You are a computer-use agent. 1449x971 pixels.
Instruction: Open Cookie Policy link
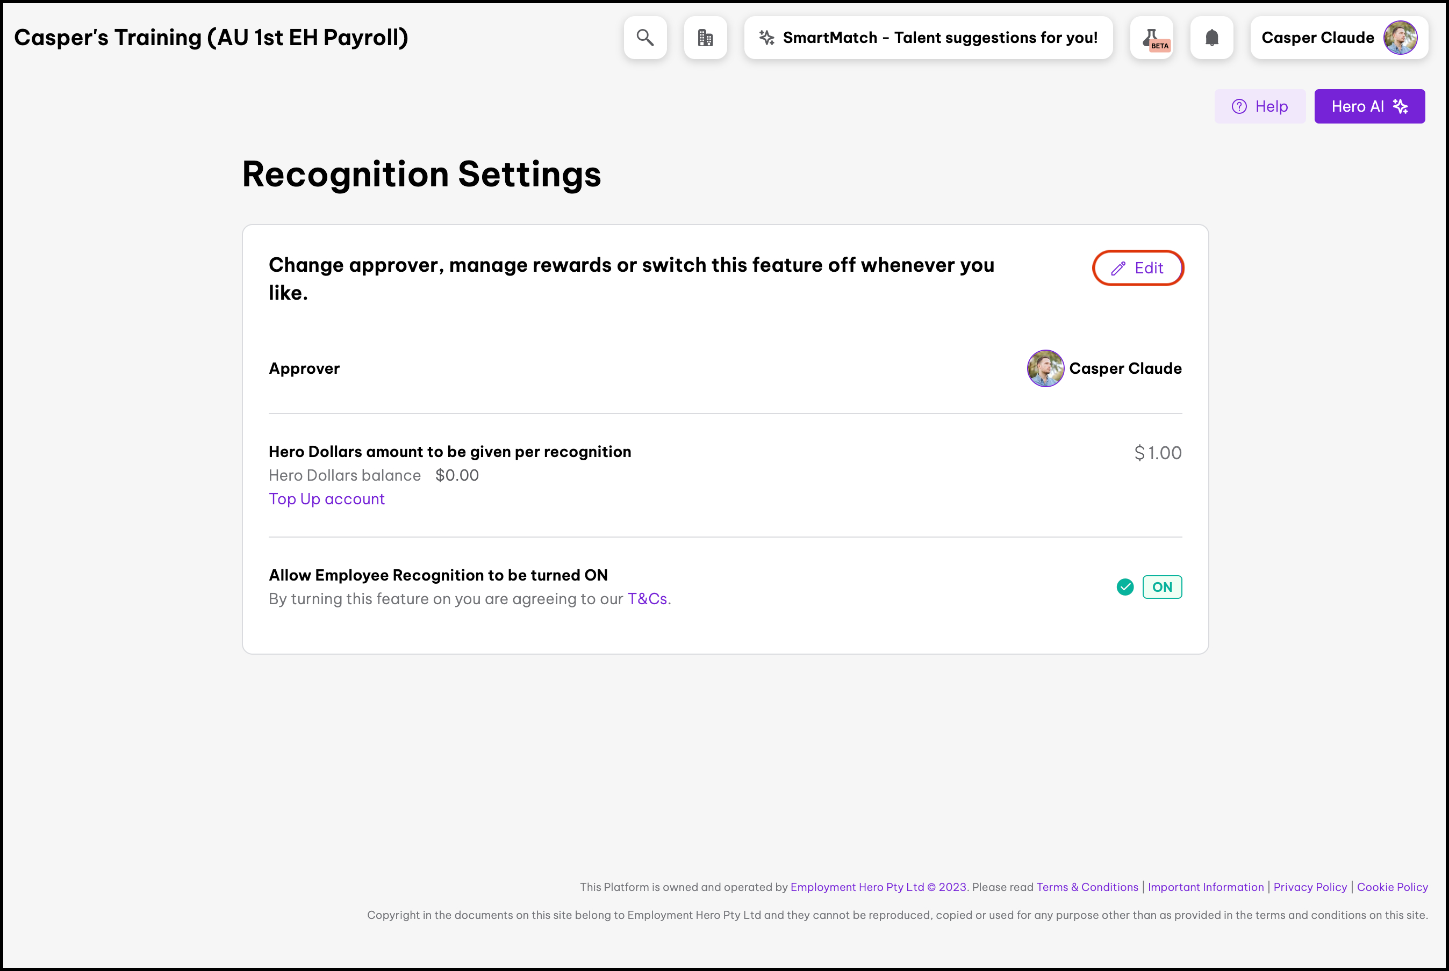tap(1393, 887)
